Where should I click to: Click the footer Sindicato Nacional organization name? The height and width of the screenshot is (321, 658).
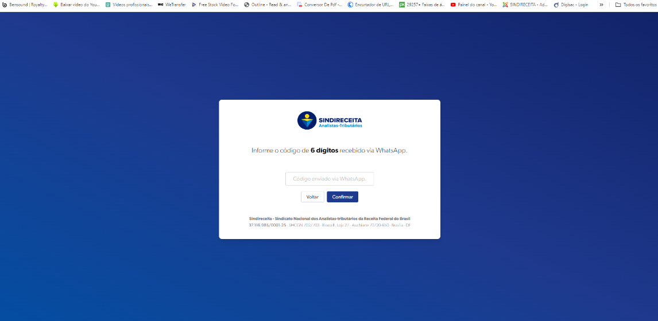(330, 218)
